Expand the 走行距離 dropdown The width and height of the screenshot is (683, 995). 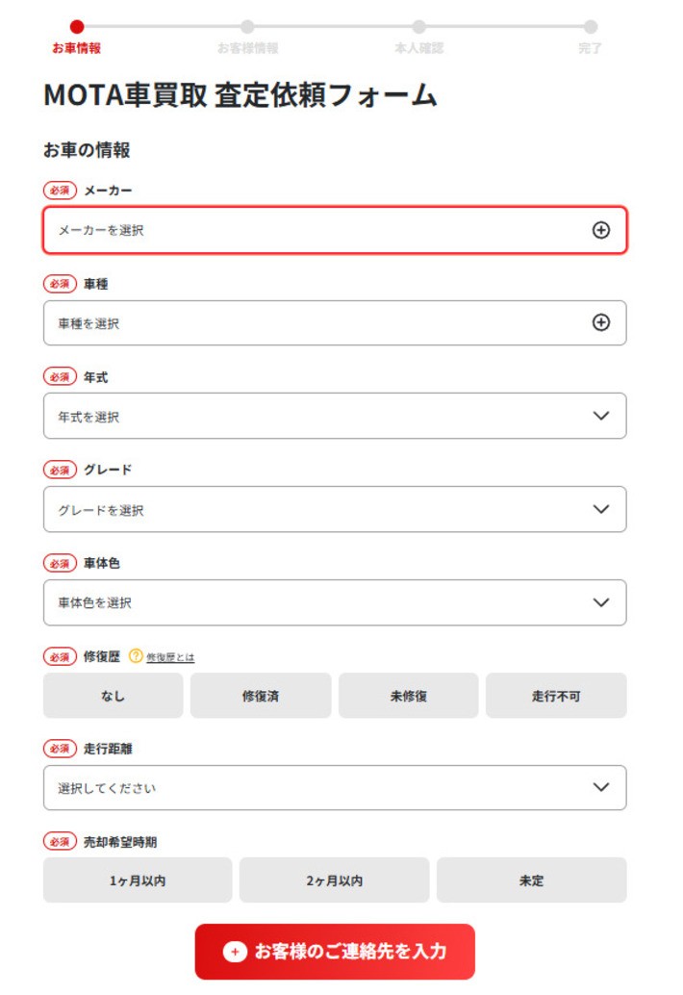pos(334,788)
